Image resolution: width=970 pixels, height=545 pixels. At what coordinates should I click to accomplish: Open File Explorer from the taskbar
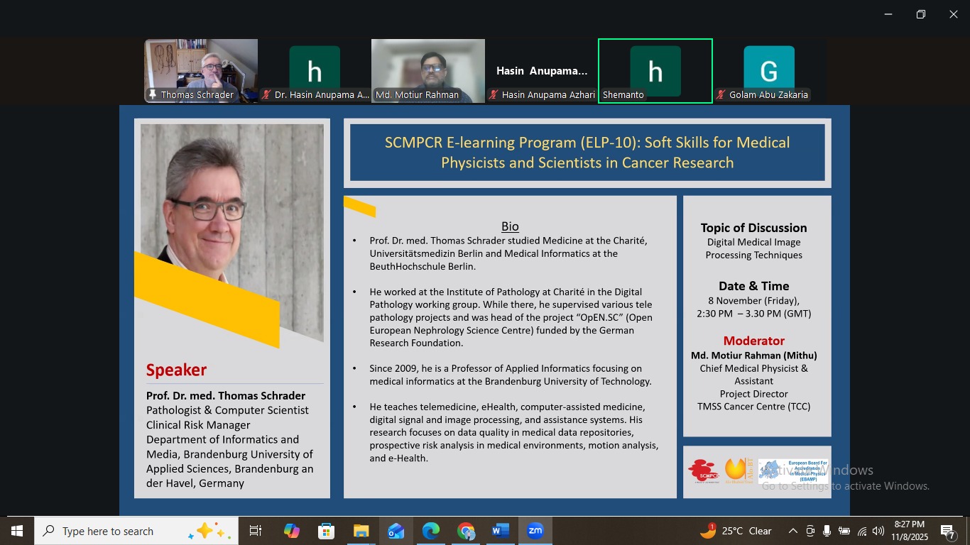(361, 531)
